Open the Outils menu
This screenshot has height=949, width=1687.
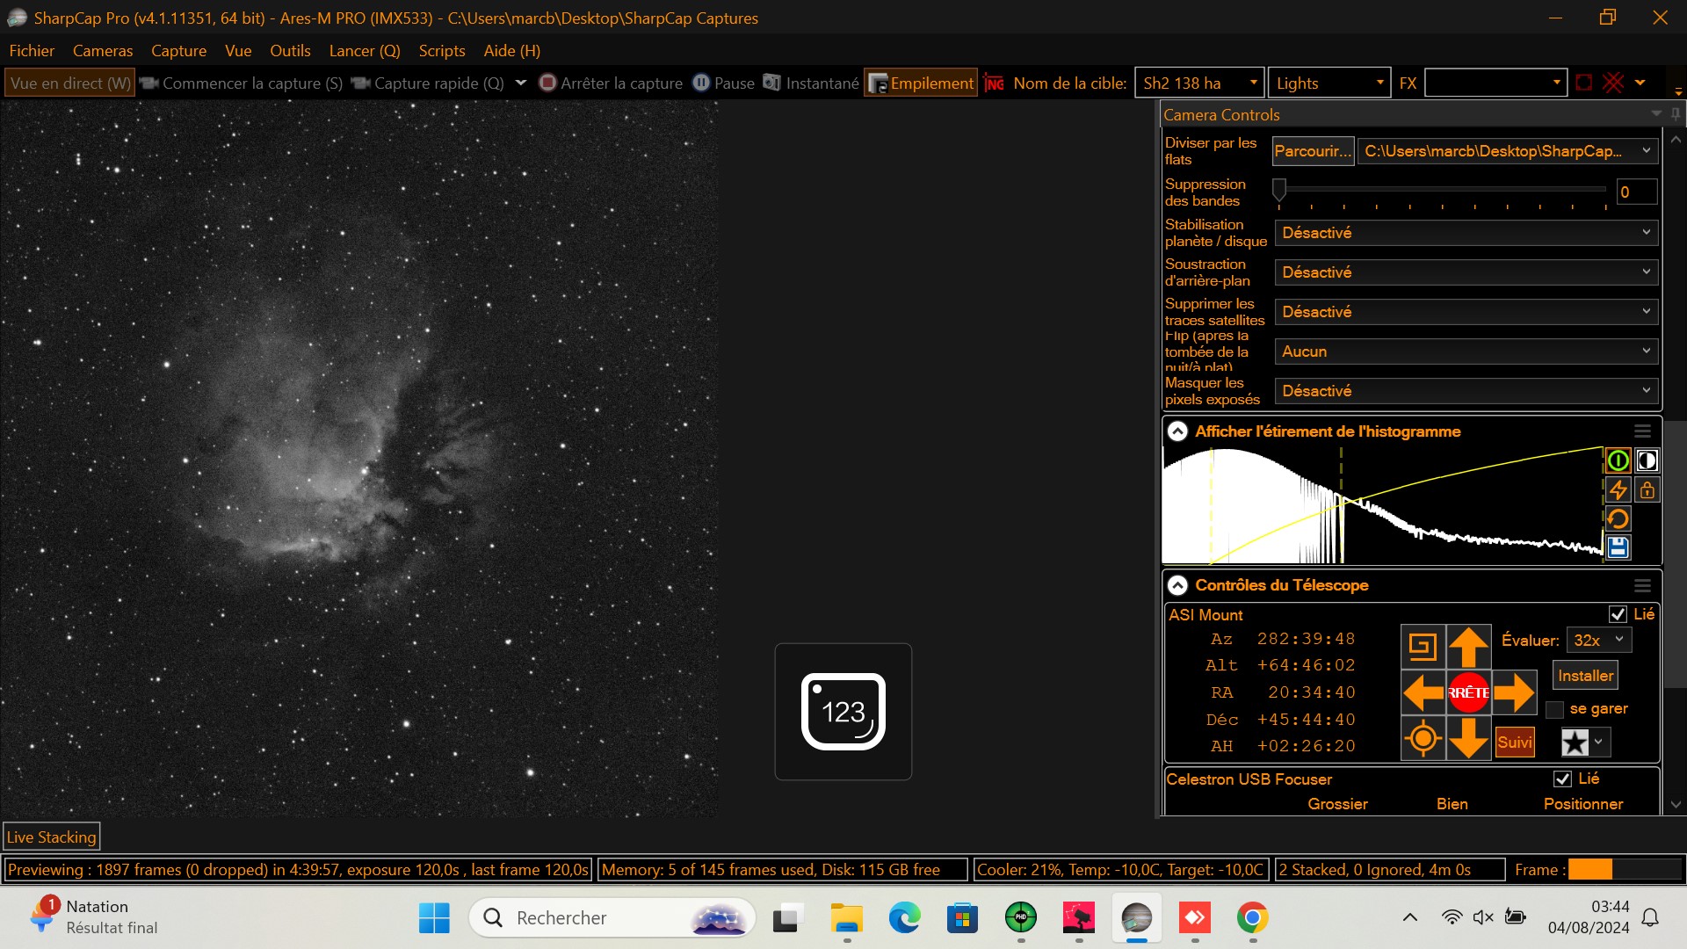pos(290,51)
